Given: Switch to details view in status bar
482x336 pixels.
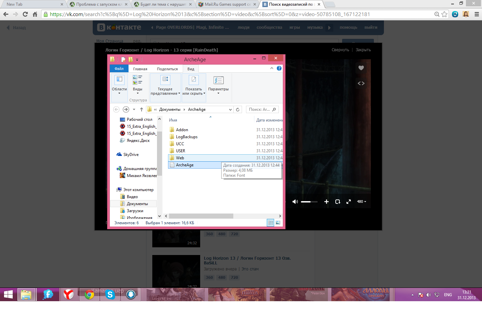Looking at the screenshot, I should [x=270, y=223].
